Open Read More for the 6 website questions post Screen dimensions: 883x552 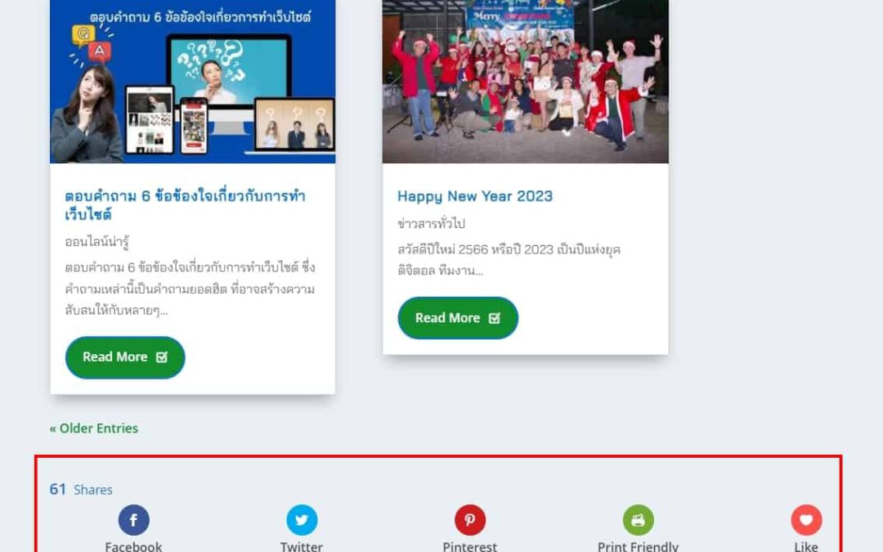pos(125,357)
